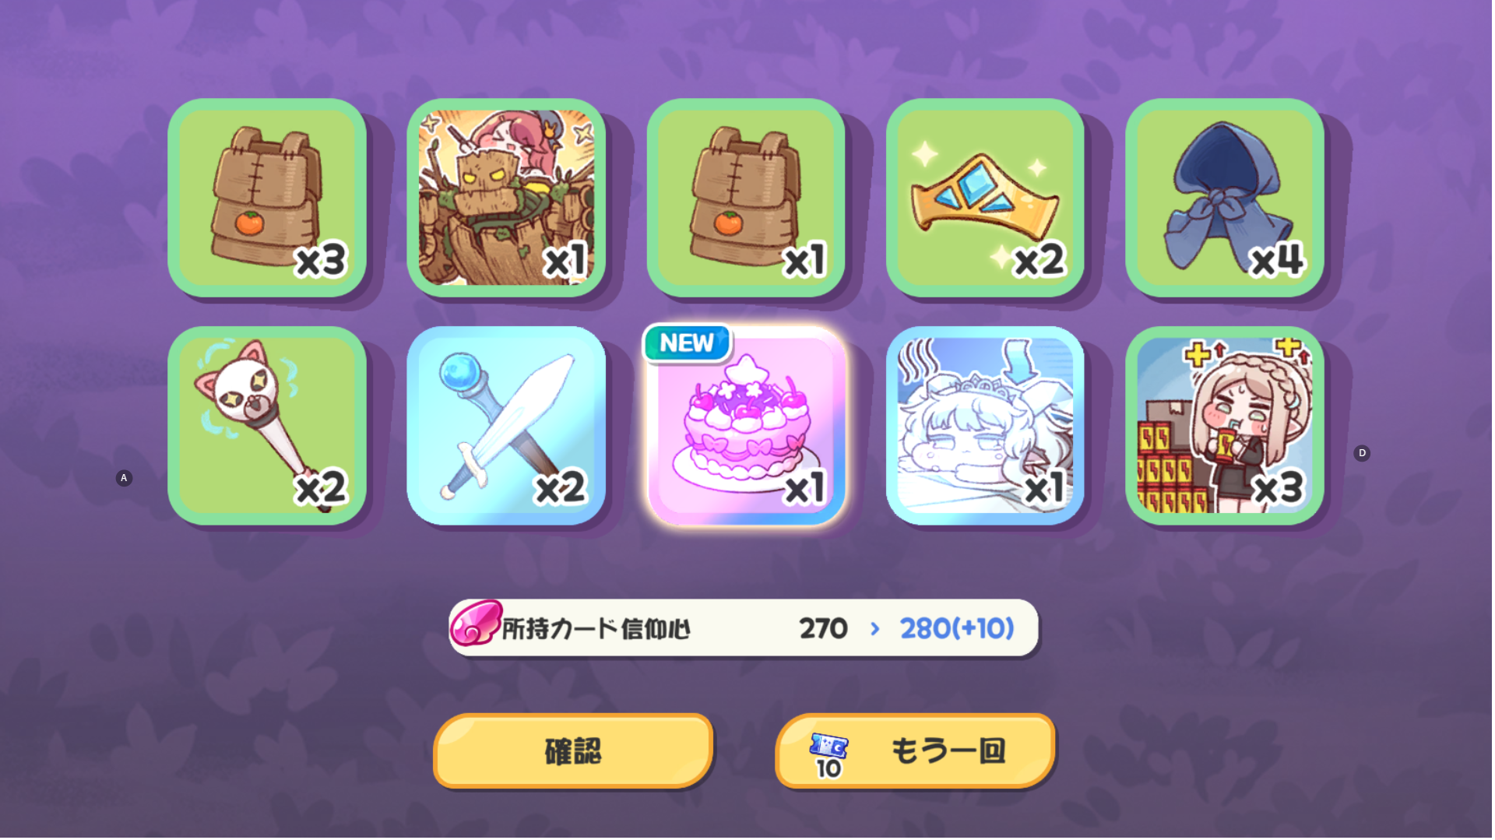Click the もう一回 draw again button
Screen dimensions: 1495x840
point(916,751)
